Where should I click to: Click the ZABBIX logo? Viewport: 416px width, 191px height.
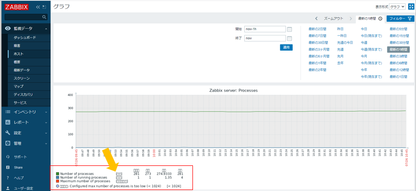(16, 7)
